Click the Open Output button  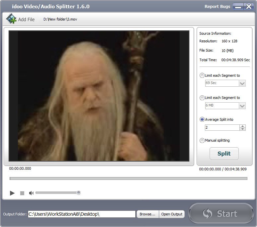tap(171, 214)
